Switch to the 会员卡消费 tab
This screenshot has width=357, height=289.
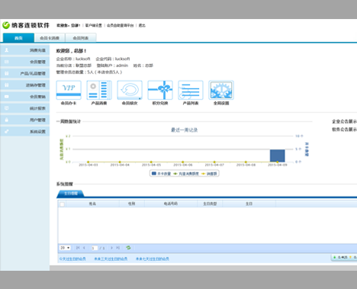point(50,38)
